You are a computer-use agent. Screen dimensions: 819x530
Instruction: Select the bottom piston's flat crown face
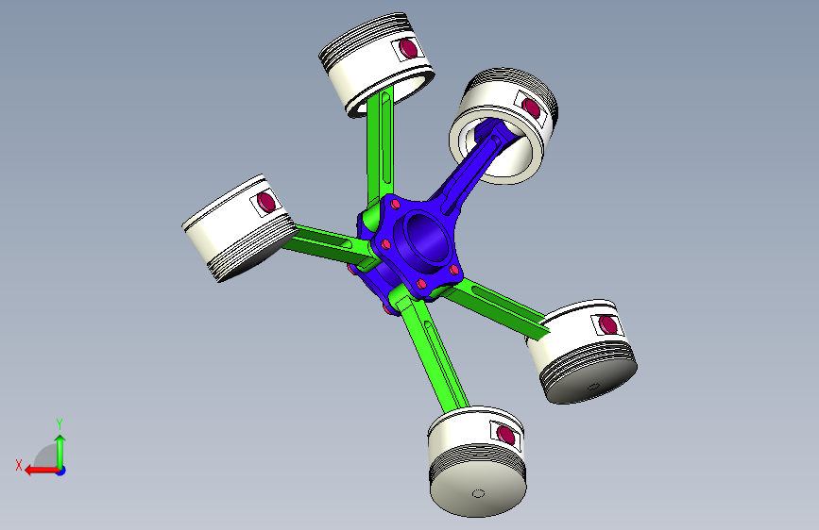478,490
